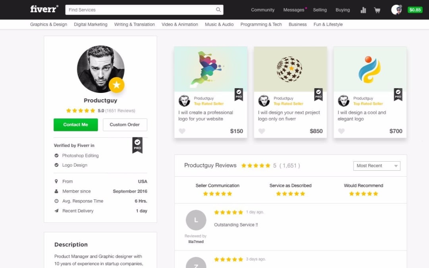Favorite the cool and elegant logo gig
The image size is (429, 268).
(x=341, y=131)
